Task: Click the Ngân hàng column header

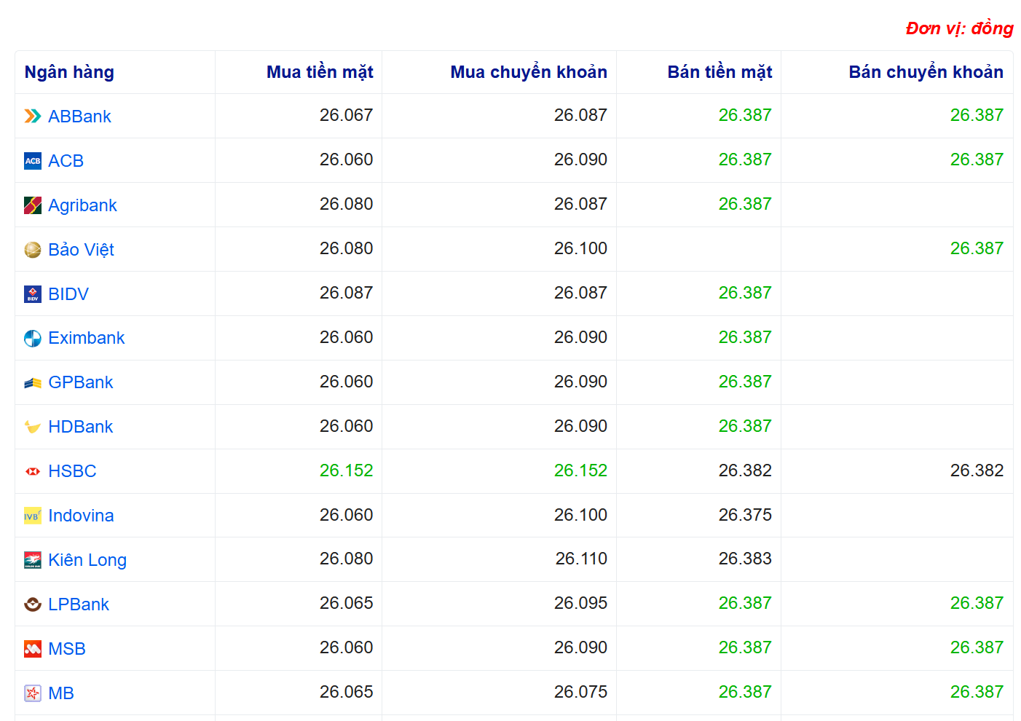Action: point(69,72)
